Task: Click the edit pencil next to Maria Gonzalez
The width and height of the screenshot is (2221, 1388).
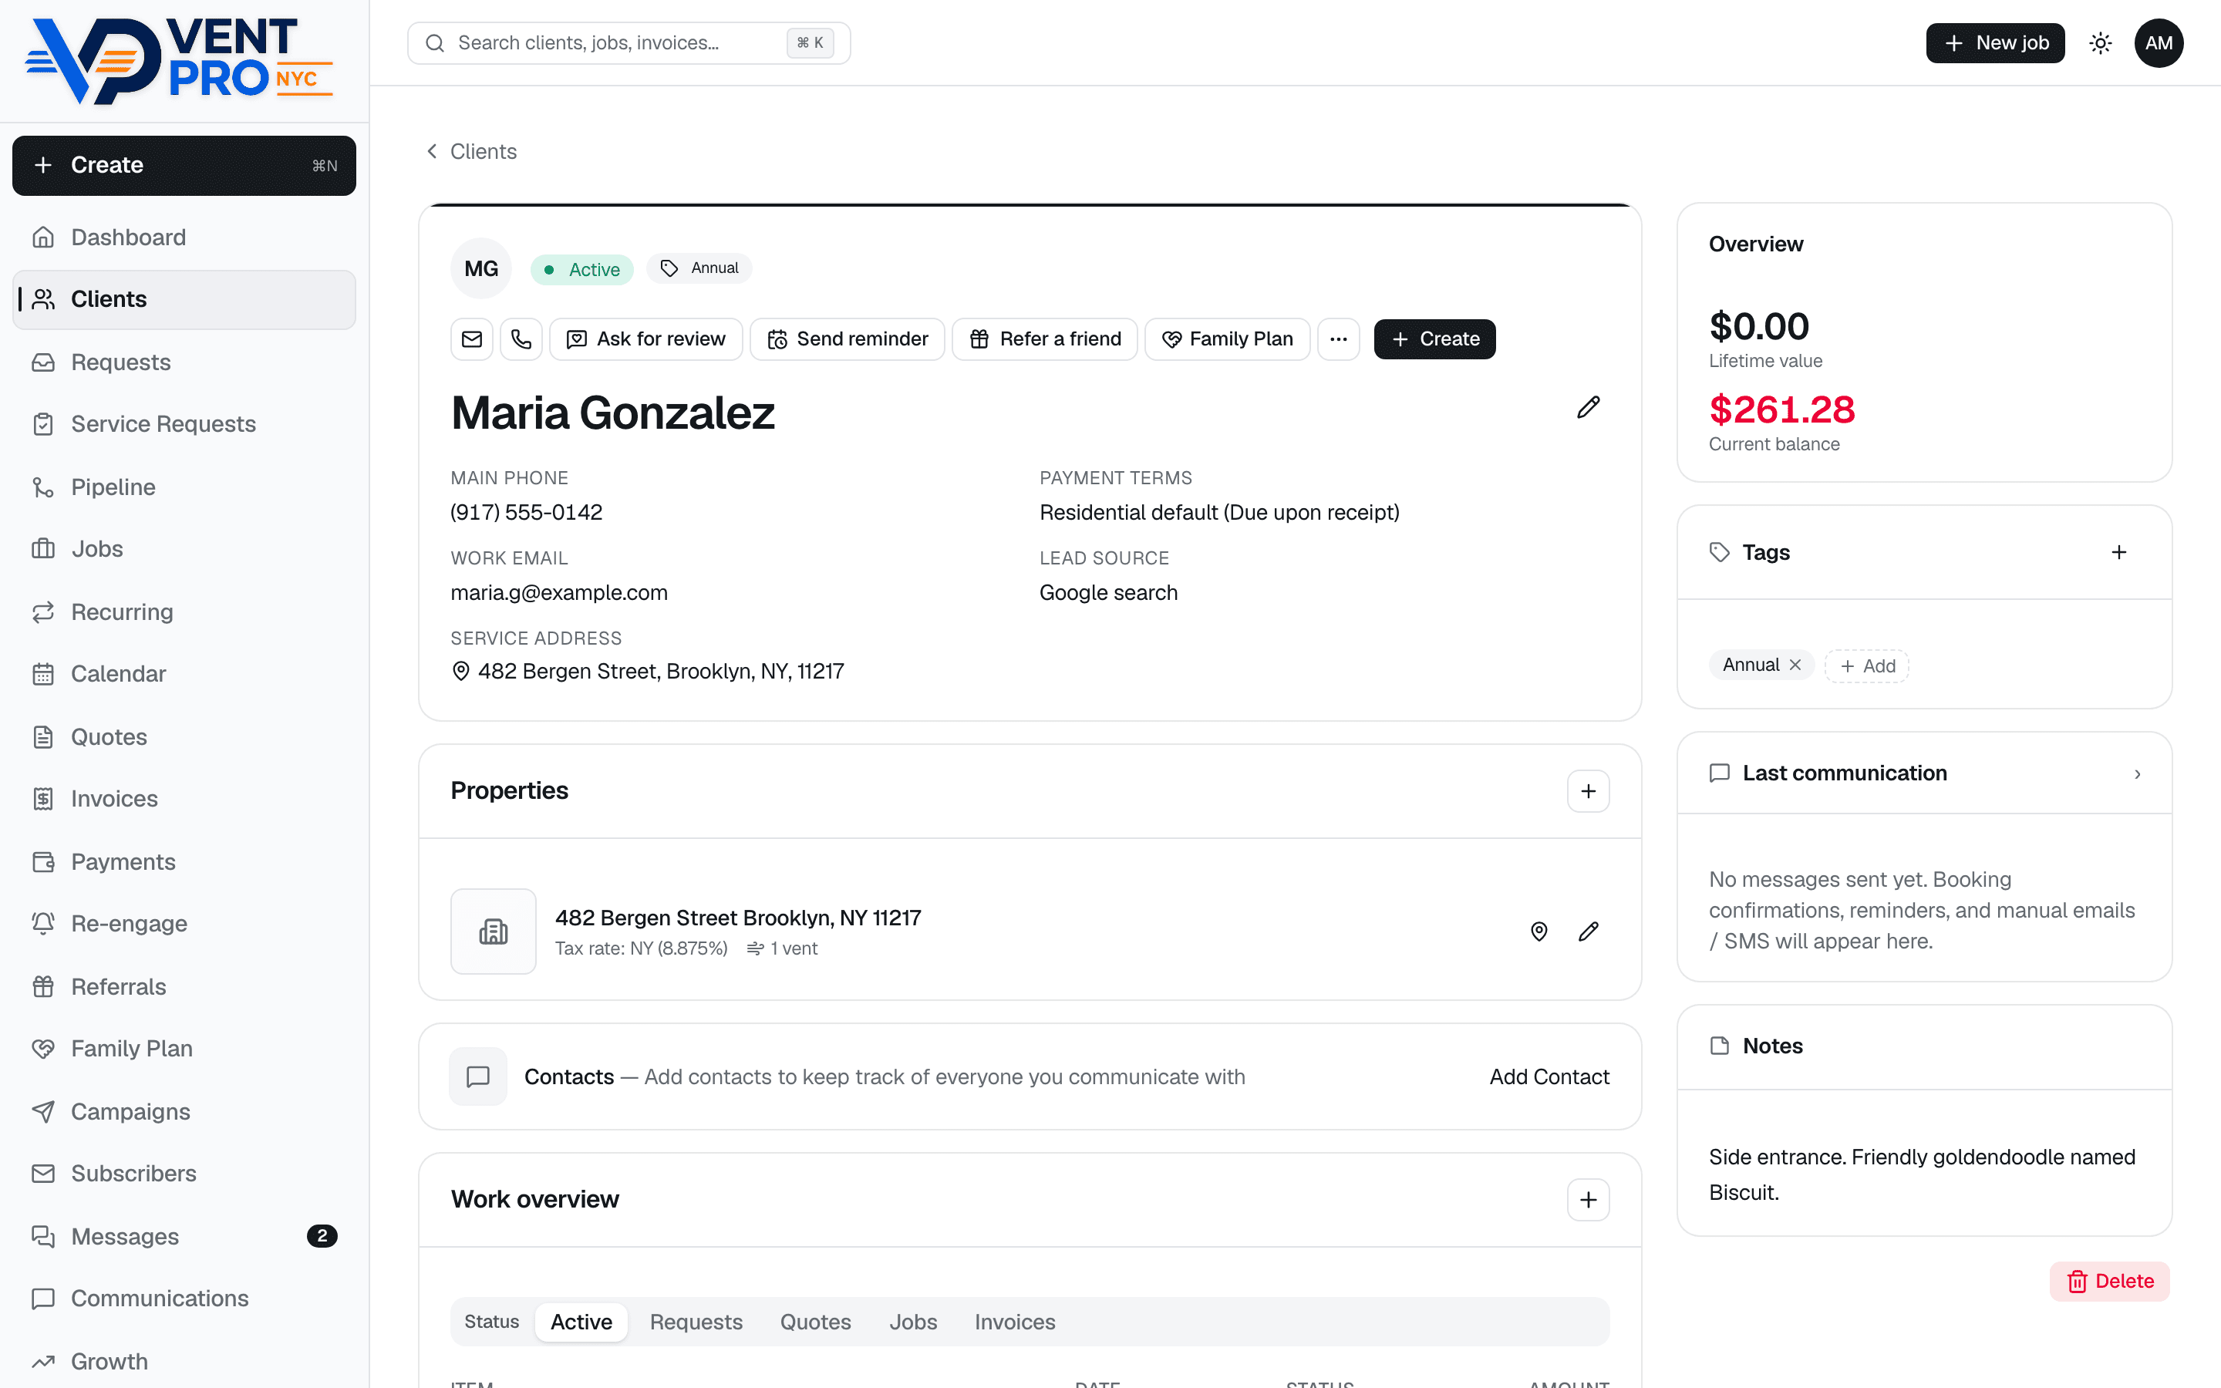Action: tap(1588, 408)
